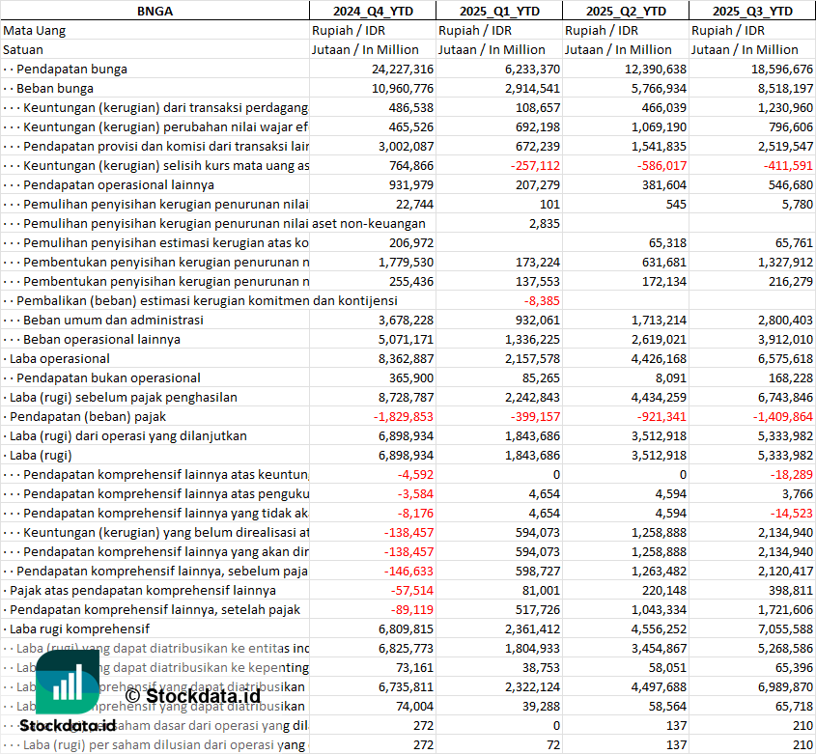Click the Satuan row label
Viewport: 816px width, 754px height.
pyautogui.click(x=23, y=49)
